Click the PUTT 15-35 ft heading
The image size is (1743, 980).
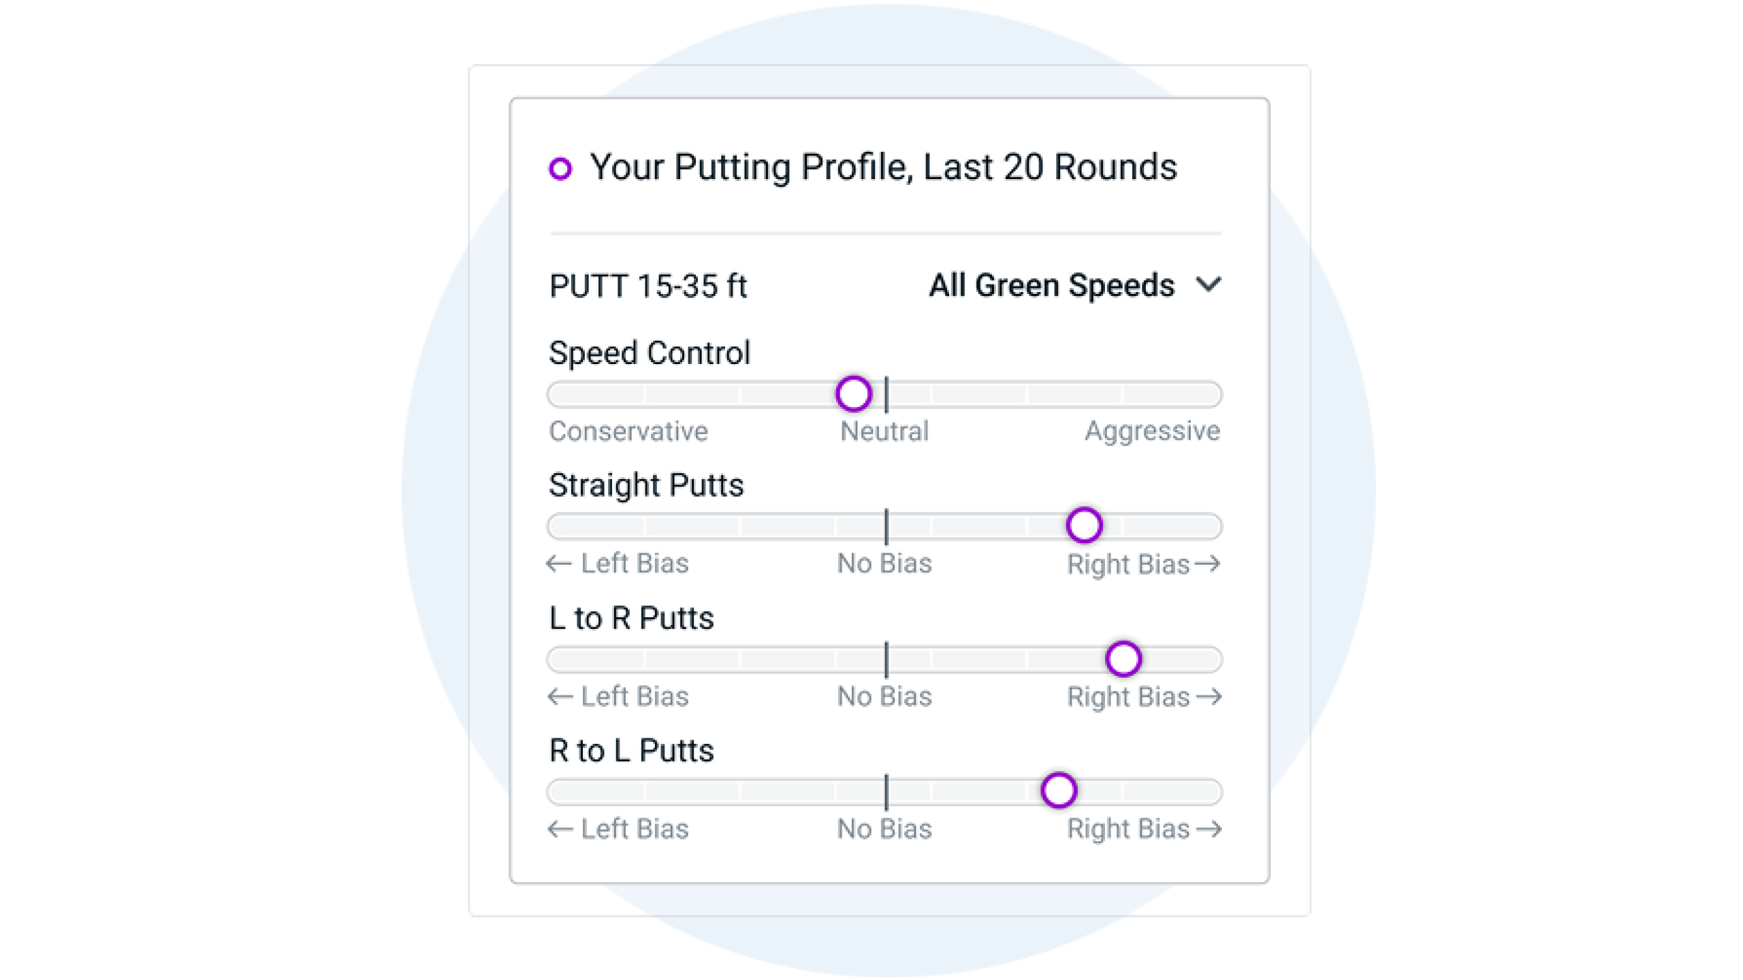[x=648, y=286]
